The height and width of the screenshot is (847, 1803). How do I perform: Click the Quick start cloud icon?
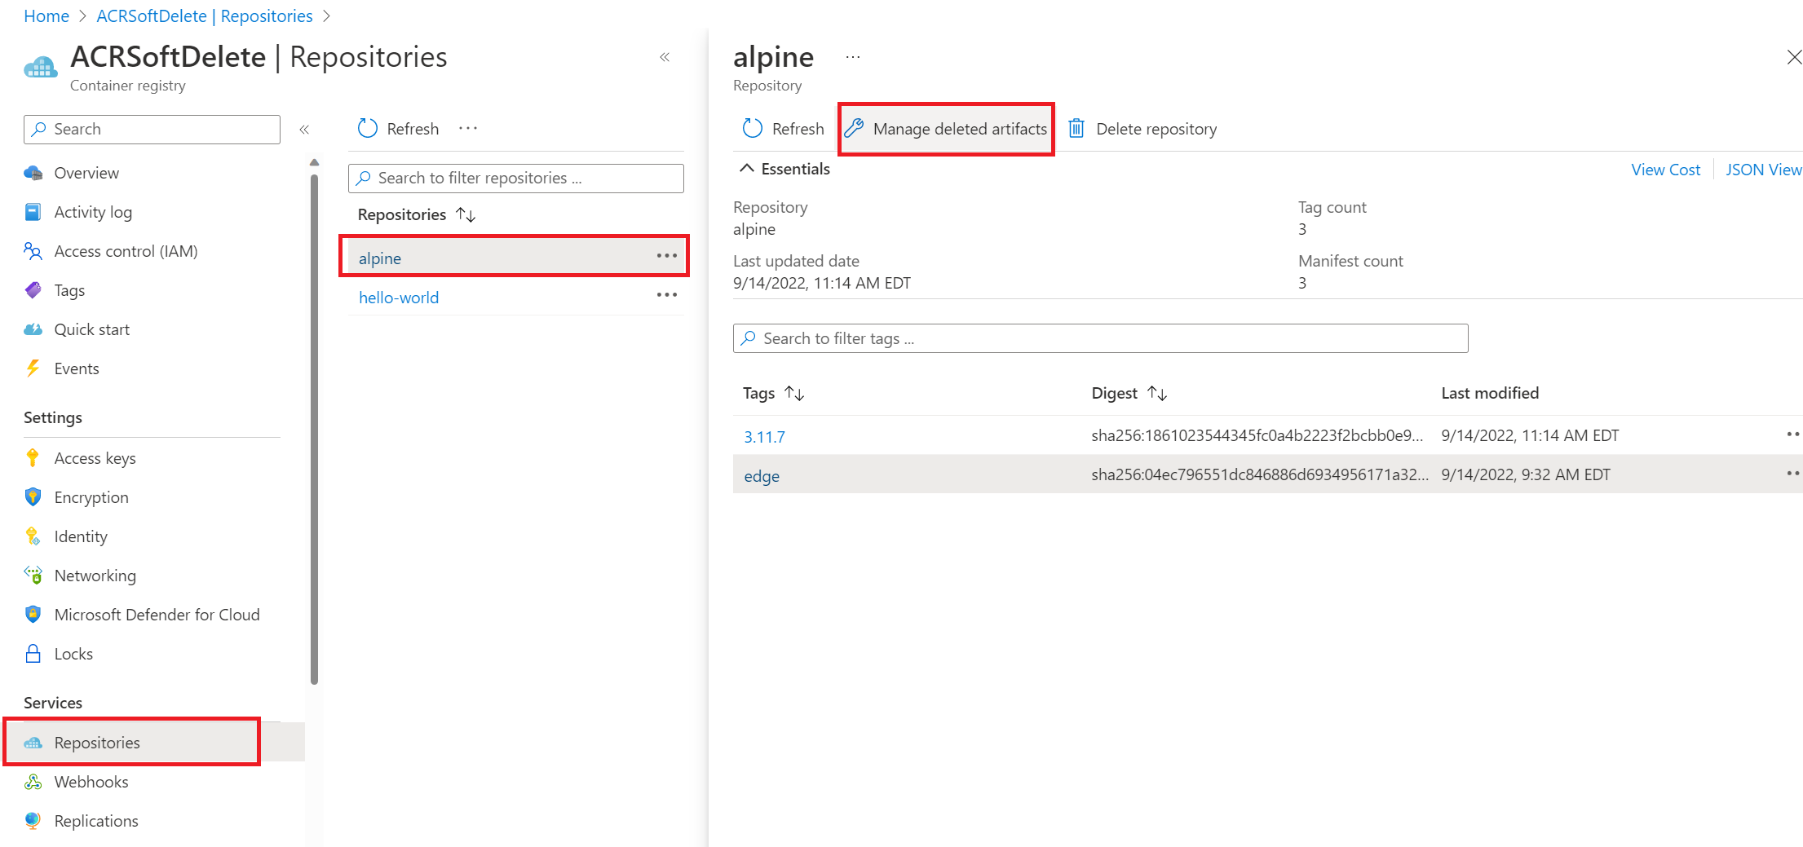click(x=33, y=329)
